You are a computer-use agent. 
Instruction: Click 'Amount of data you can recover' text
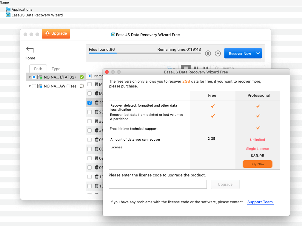coord(135,139)
